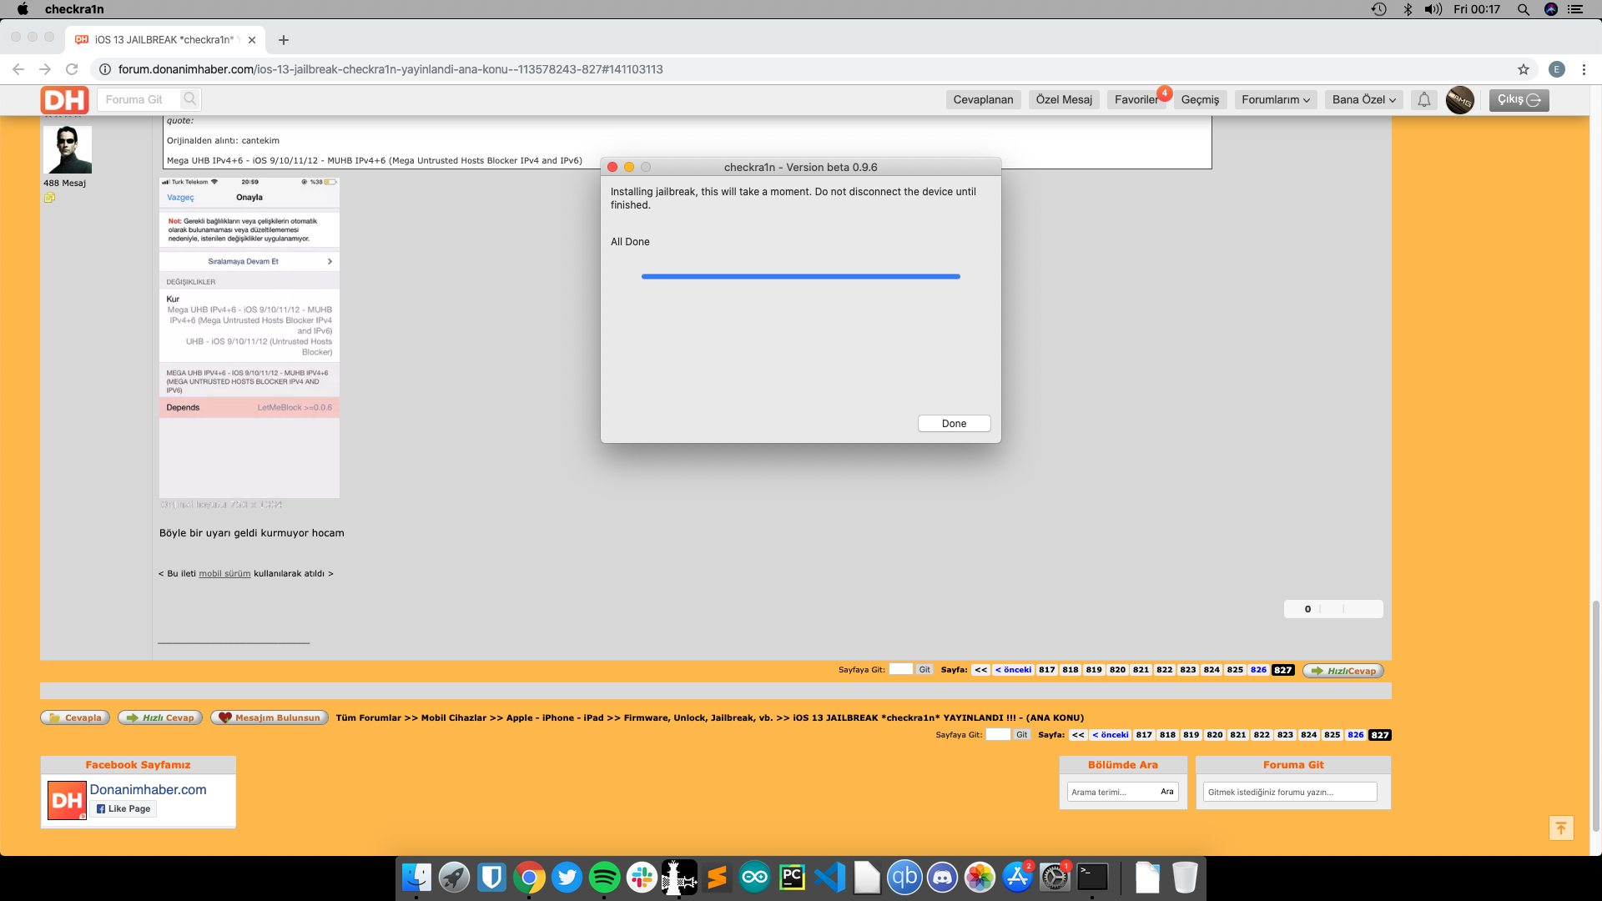This screenshot has width=1602, height=901.
Task: Click upper Sayfaya Git page number box
Action: point(901,669)
